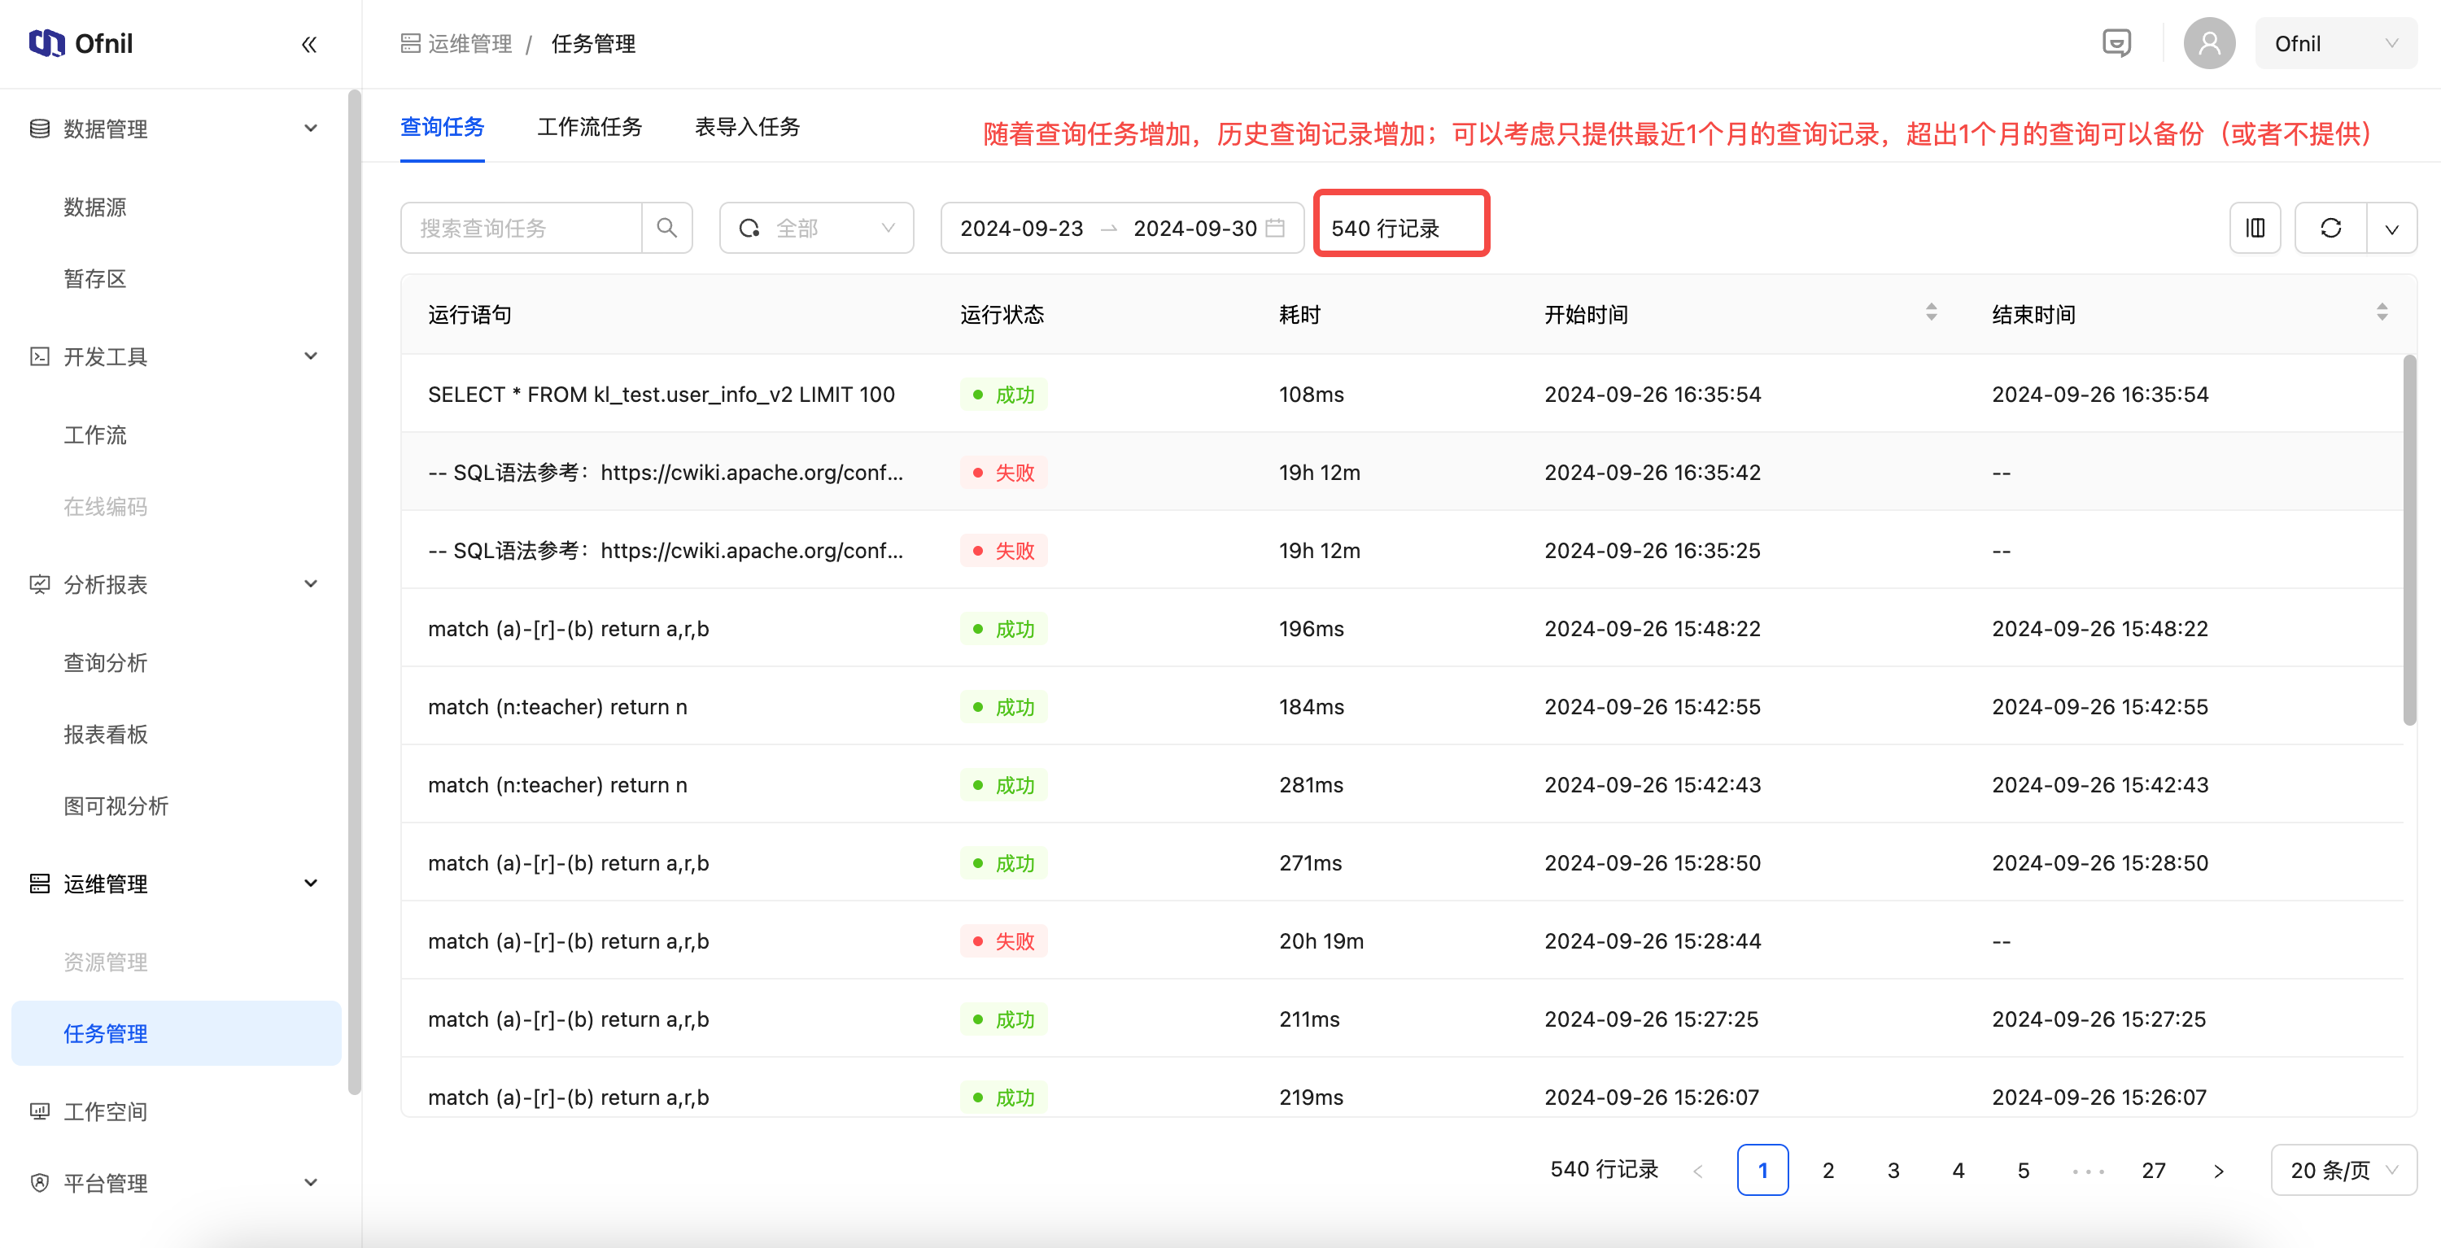Go to page 5
The height and width of the screenshot is (1248, 2441).
click(2023, 1172)
